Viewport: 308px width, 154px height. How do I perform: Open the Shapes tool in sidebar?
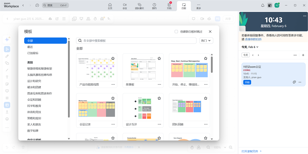click(7, 63)
